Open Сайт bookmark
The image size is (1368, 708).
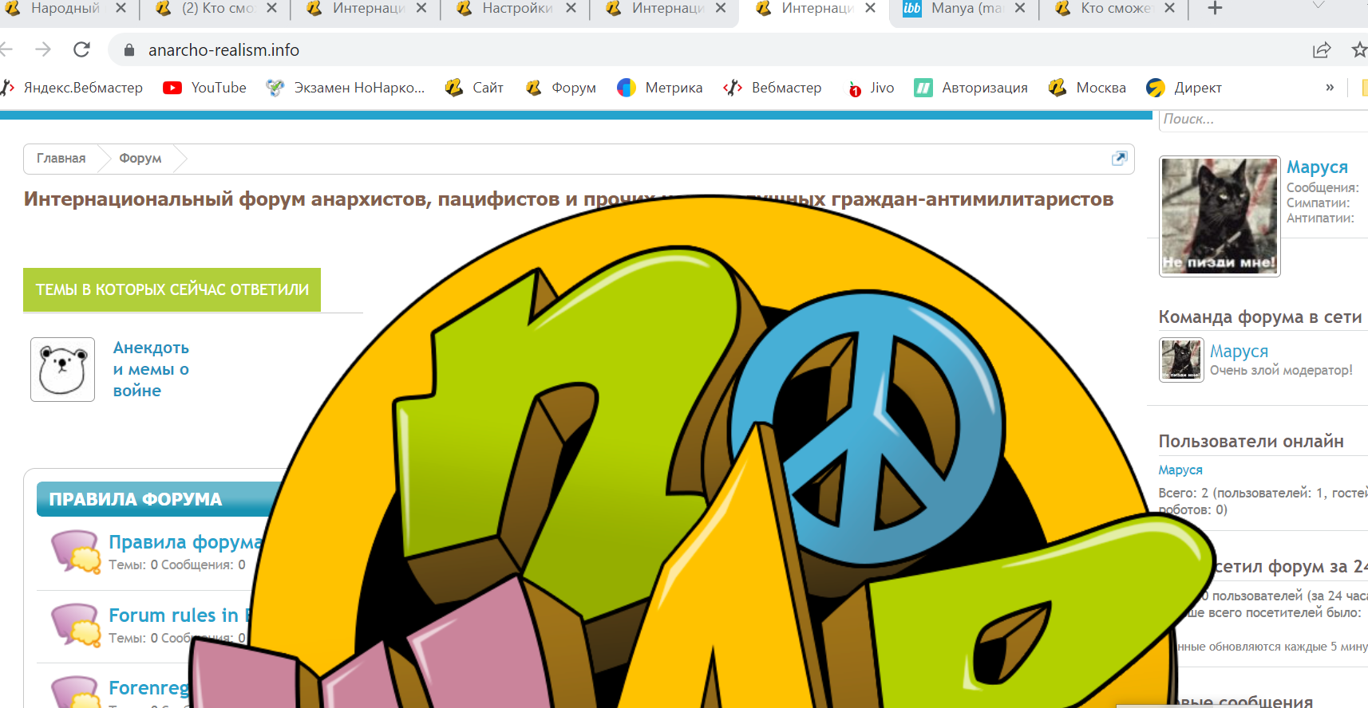(475, 88)
